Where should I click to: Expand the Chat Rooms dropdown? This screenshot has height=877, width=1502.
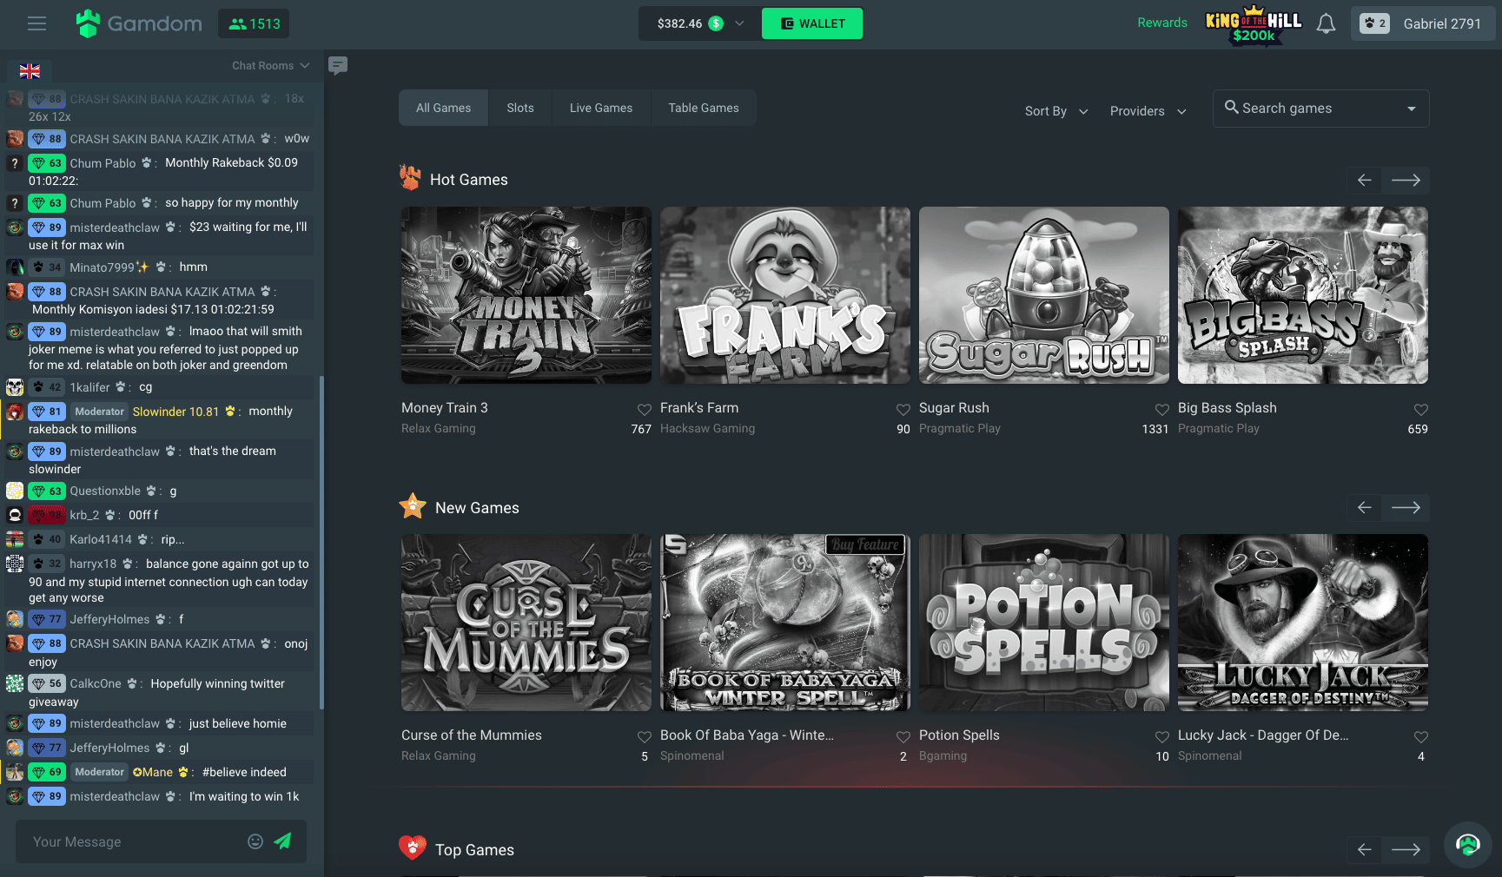coord(270,66)
